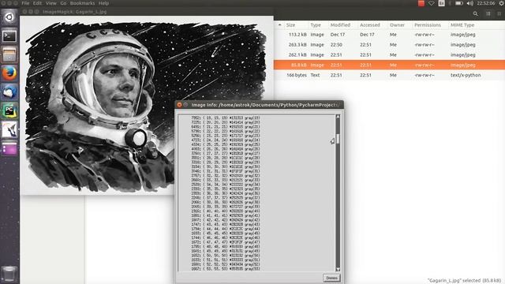
Task: Select the highlighted 85.8 kB image row
Action: click(389, 65)
